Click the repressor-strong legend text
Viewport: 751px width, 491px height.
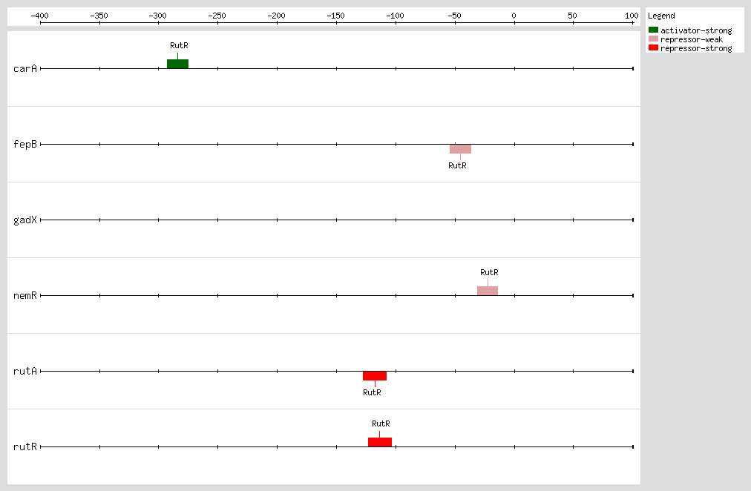[x=696, y=48]
